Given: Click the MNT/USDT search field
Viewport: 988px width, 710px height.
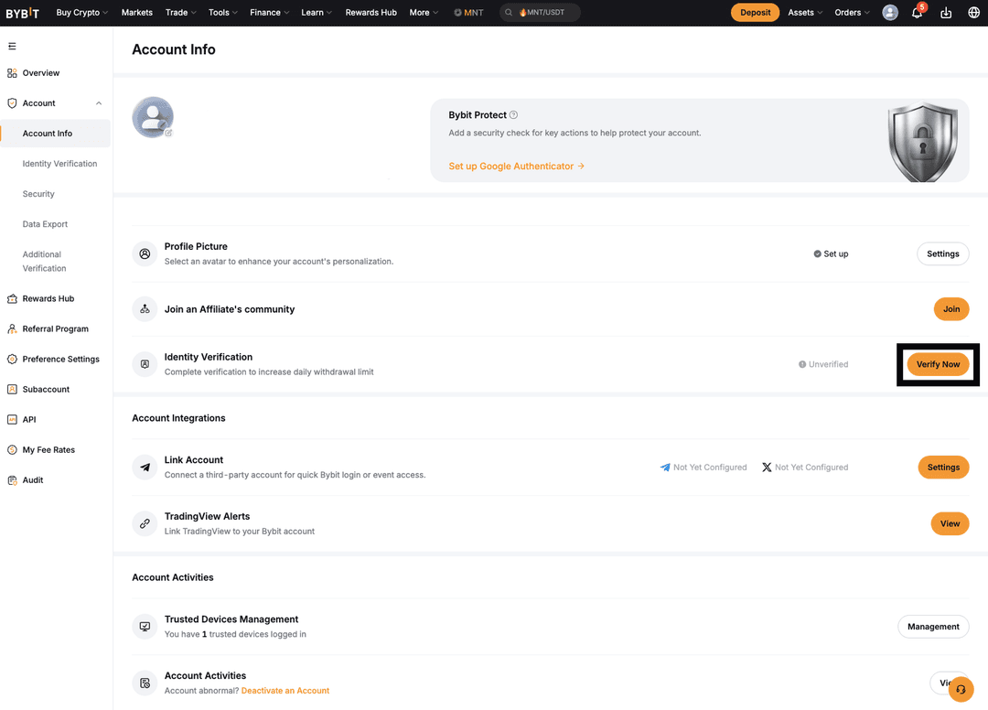Looking at the screenshot, I should 540,13.
